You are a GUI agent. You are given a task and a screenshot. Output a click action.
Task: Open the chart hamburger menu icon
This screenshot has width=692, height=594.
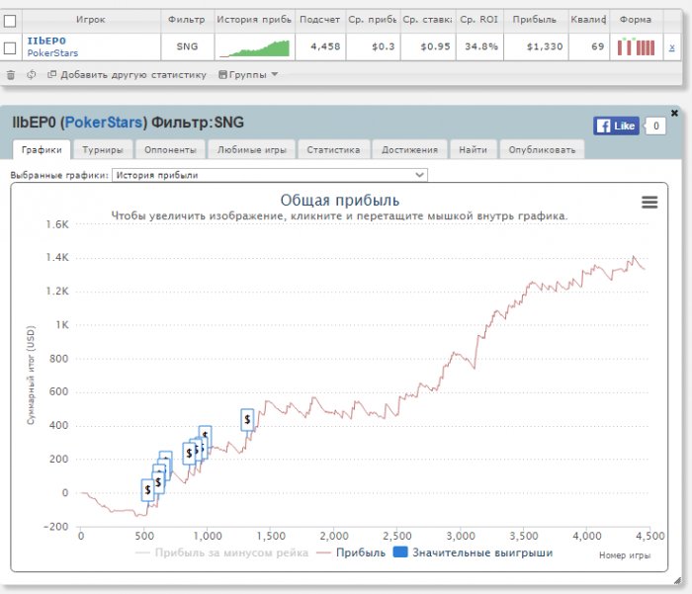point(649,203)
